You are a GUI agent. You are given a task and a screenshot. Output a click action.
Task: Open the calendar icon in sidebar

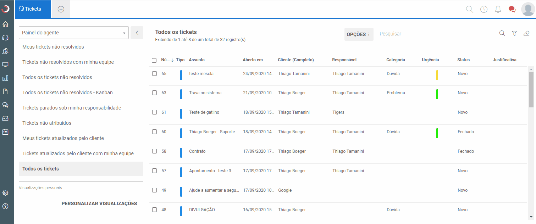[x=5, y=132]
